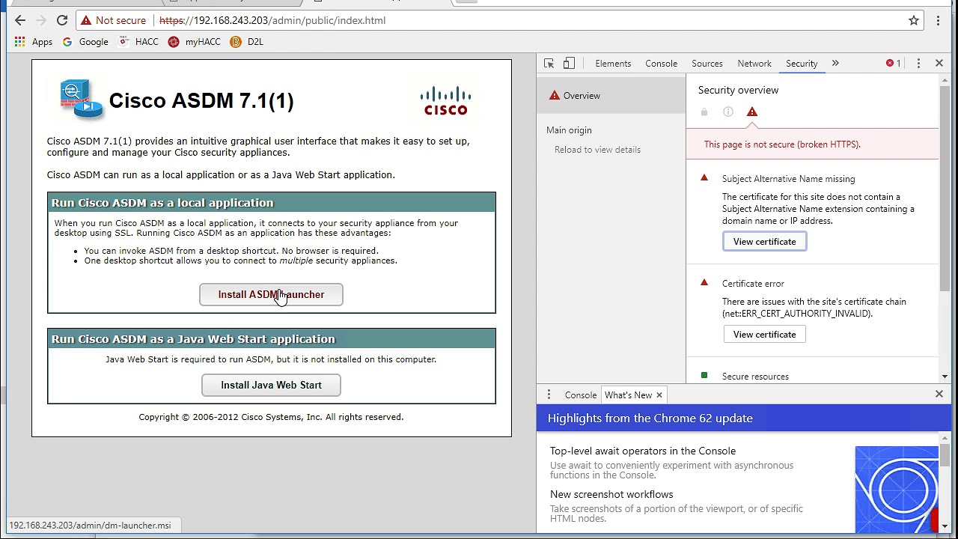Image resolution: width=958 pixels, height=539 pixels.
Task: Click the Main origin label
Action: pos(569,130)
